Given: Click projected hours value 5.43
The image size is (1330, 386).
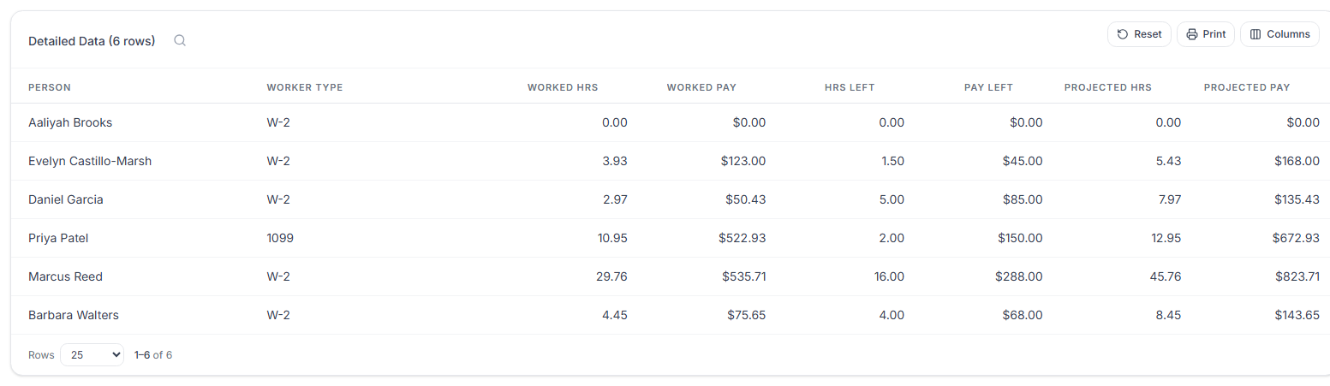Looking at the screenshot, I should point(1168,161).
